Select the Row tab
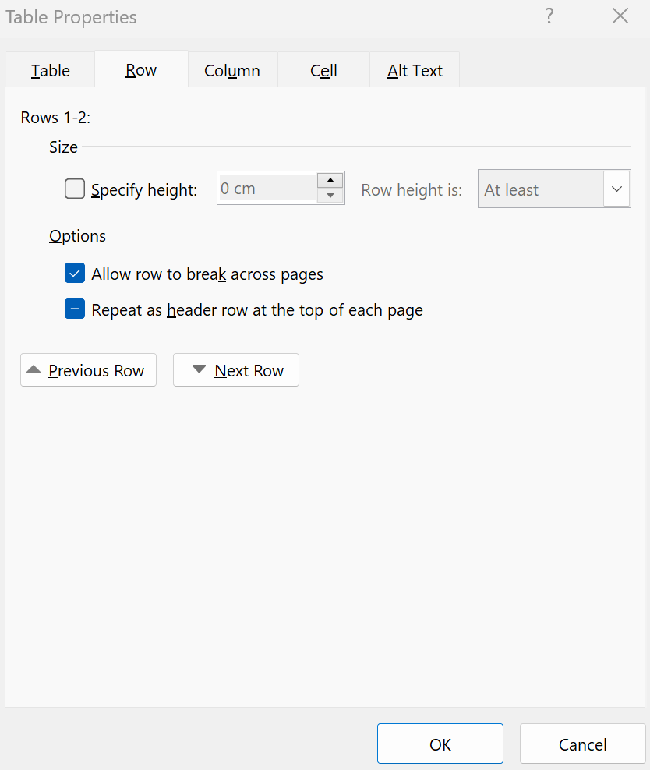The image size is (650, 770). [141, 70]
